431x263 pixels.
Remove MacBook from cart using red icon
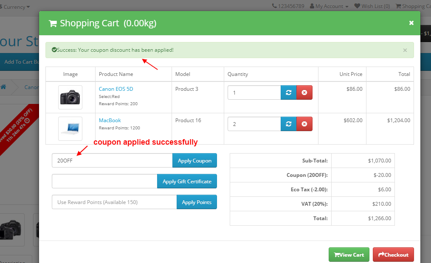point(304,124)
